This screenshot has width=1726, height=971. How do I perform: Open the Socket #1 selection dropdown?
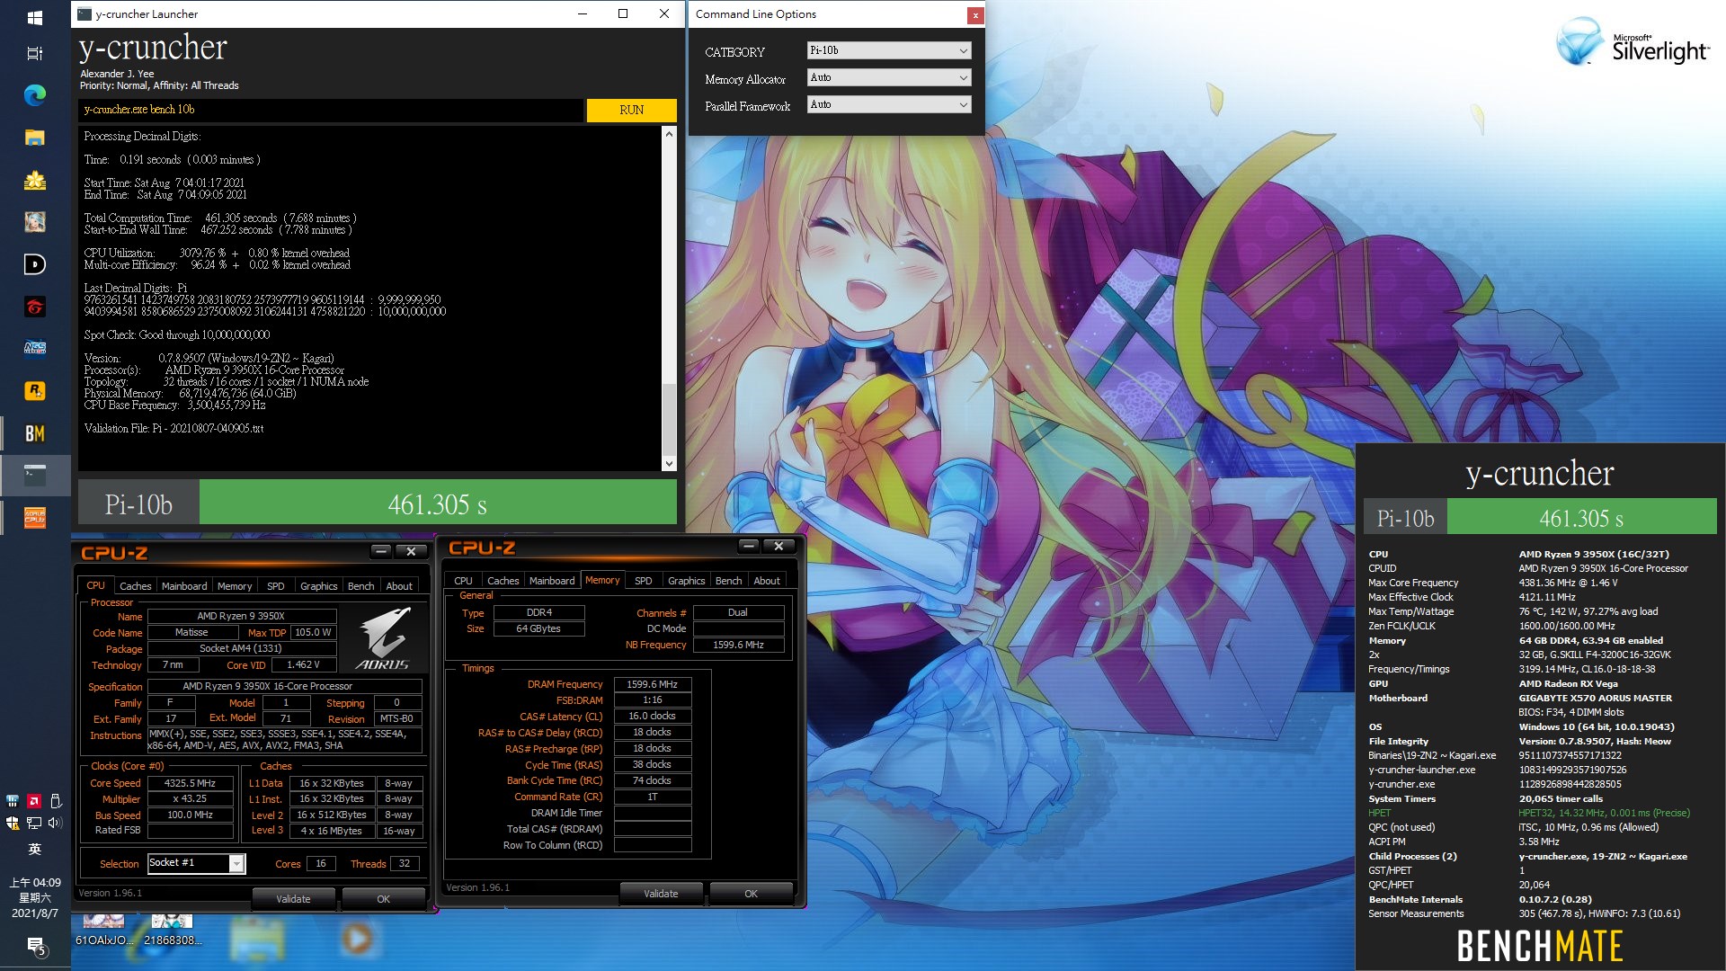[196, 863]
